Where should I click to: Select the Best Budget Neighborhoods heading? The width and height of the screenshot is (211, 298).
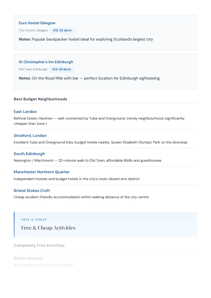[x=40, y=99]
